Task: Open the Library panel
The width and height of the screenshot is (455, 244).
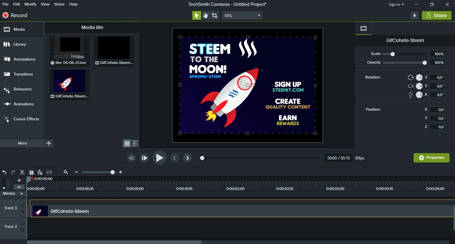Action: tap(22, 44)
